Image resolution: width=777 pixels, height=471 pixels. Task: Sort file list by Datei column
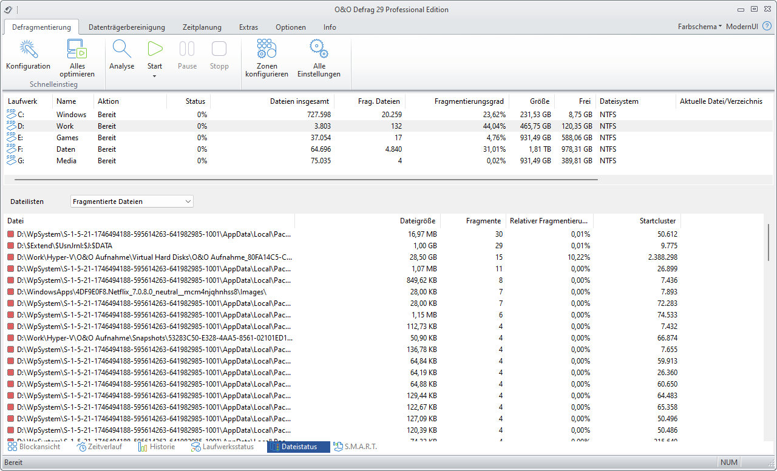pos(149,221)
